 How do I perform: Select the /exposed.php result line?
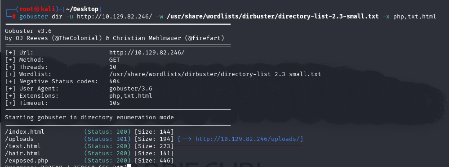click(x=89, y=161)
